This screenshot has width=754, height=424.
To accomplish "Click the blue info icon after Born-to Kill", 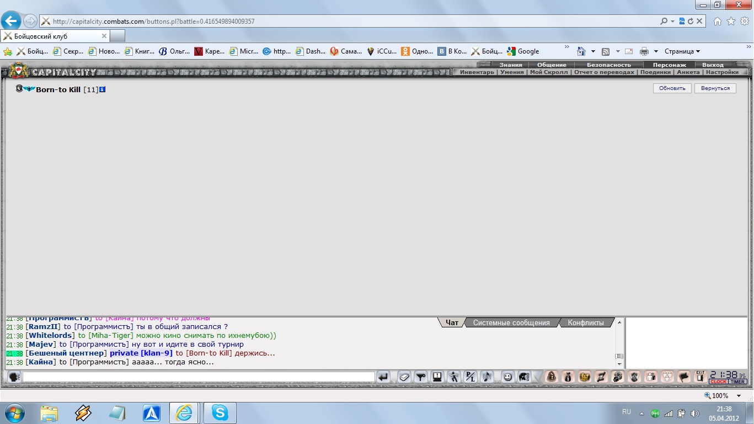I will (x=102, y=89).
